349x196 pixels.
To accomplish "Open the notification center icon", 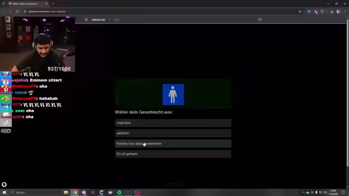I will coord(343,192).
